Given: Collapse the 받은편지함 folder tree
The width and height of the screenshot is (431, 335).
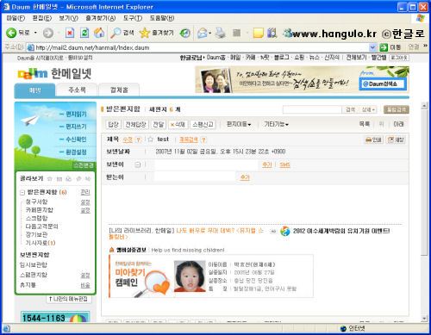Looking at the screenshot, I should click(x=22, y=192).
